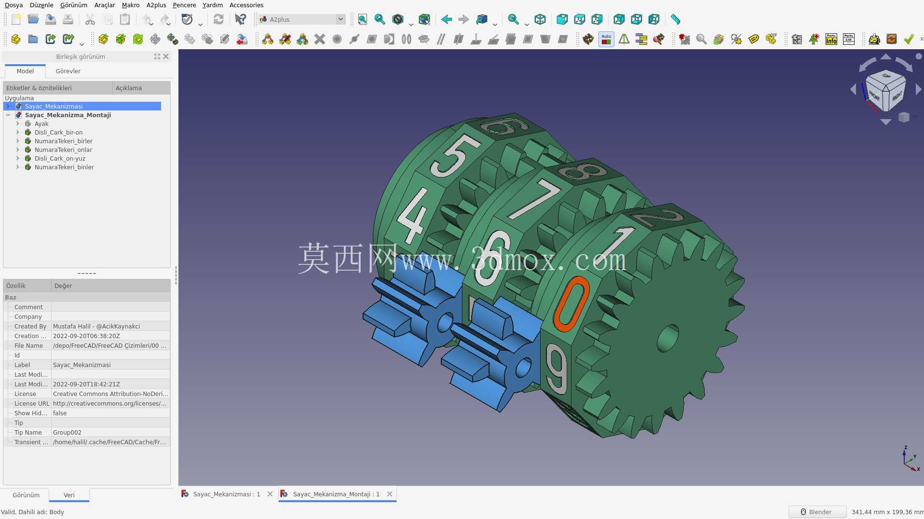
Task: Click the Fit selection zoom icon
Action: pyautogui.click(x=380, y=19)
